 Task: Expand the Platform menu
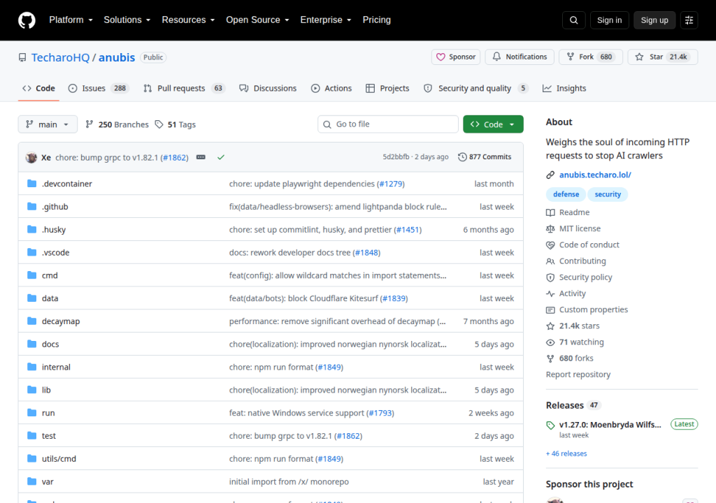(x=71, y=20)
